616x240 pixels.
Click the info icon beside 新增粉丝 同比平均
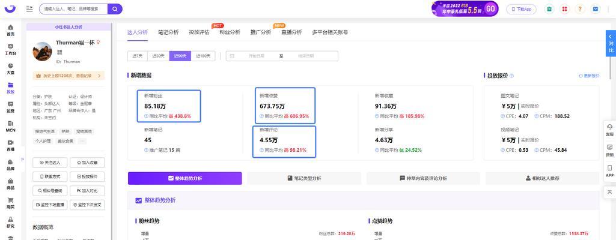pyautogui.click(x=146, y=116)
